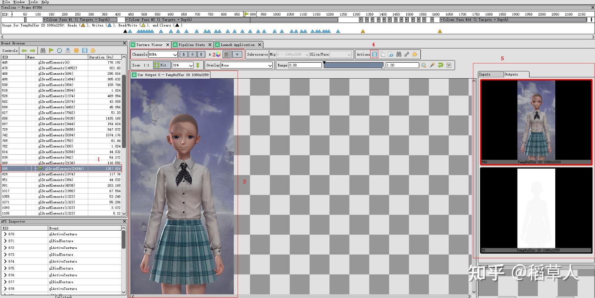Click the Fit zoom button
The image size is (595, 298).
(x=162, y=65)
